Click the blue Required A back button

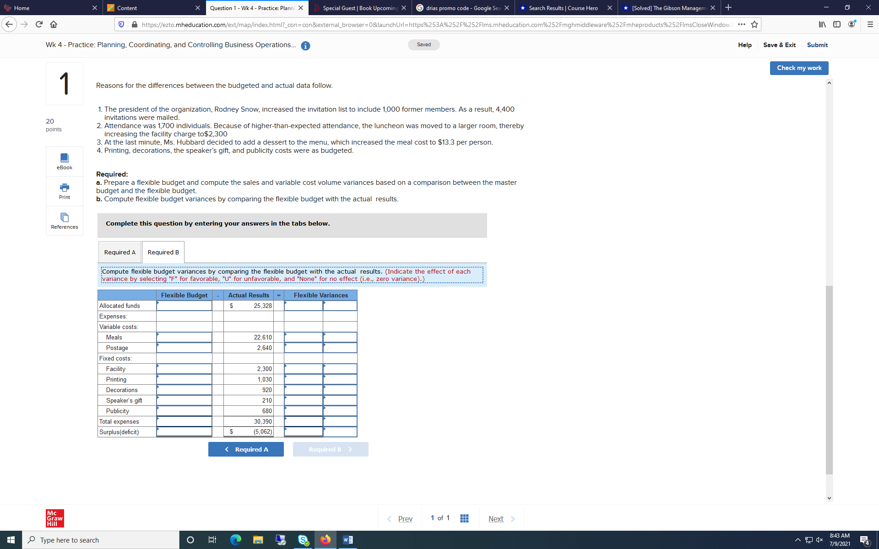point(246,449)
